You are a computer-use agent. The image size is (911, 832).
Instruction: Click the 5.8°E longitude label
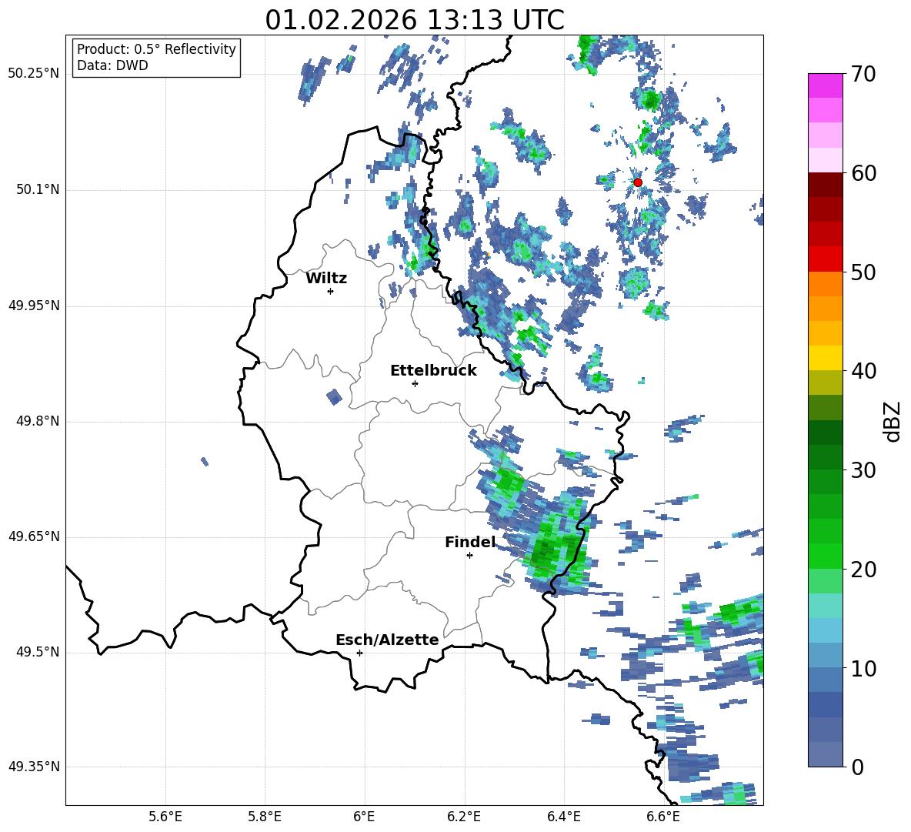pos(265,817)
